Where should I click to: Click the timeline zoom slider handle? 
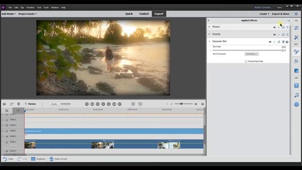point(181,104)
